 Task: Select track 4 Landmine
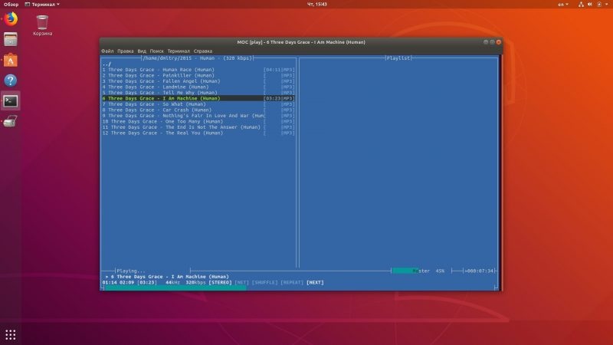point(198,87)
